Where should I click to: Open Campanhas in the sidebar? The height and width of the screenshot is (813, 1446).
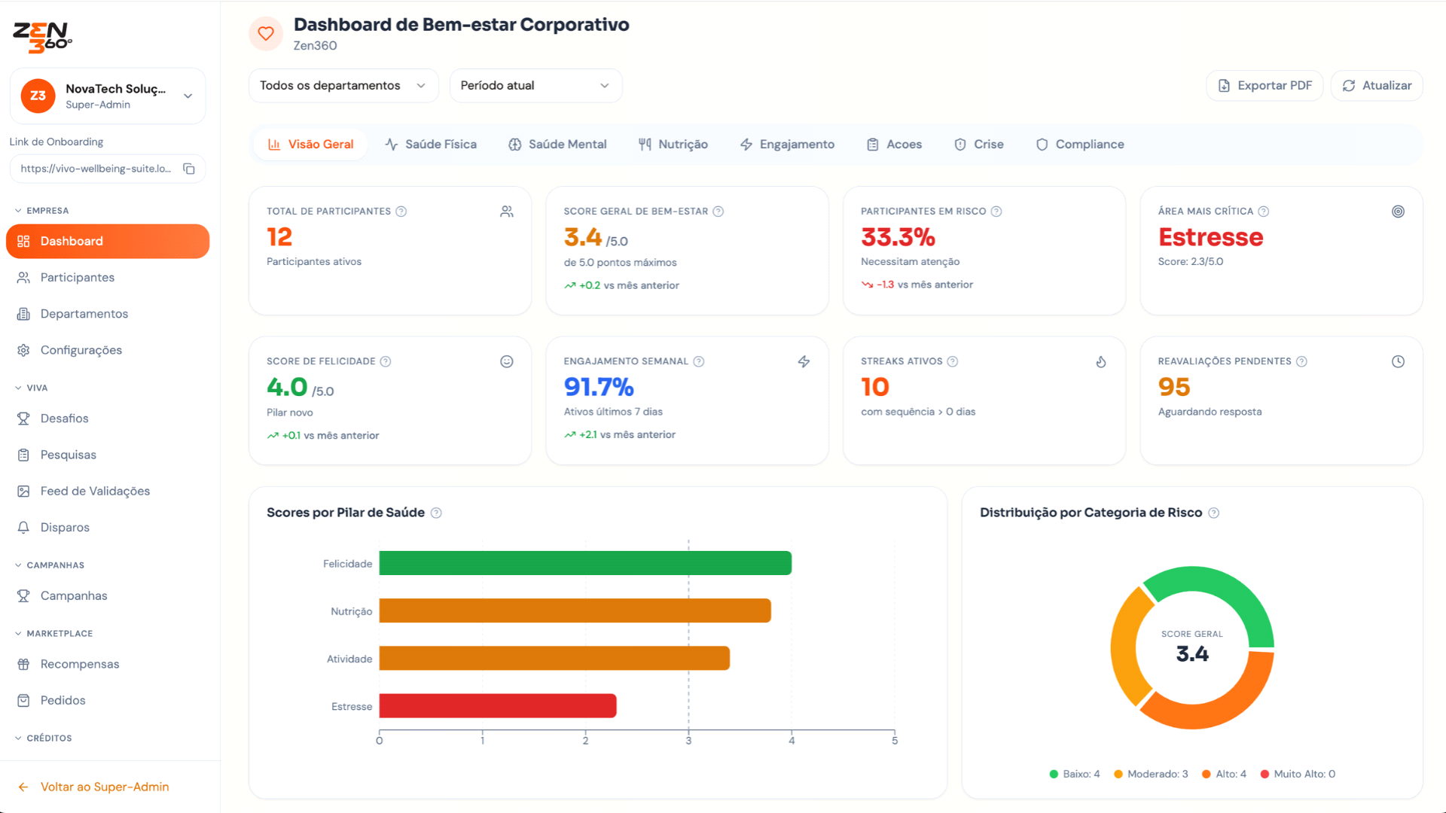[x=108, y=595]
